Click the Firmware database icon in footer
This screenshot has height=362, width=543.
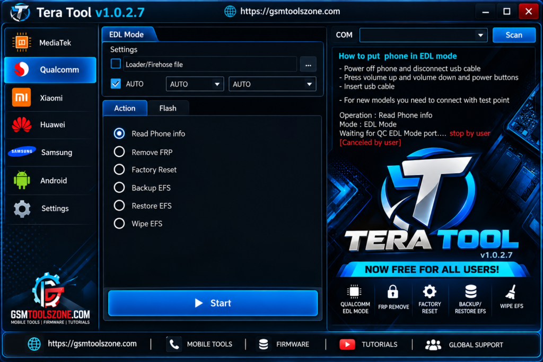pos(264,344)
